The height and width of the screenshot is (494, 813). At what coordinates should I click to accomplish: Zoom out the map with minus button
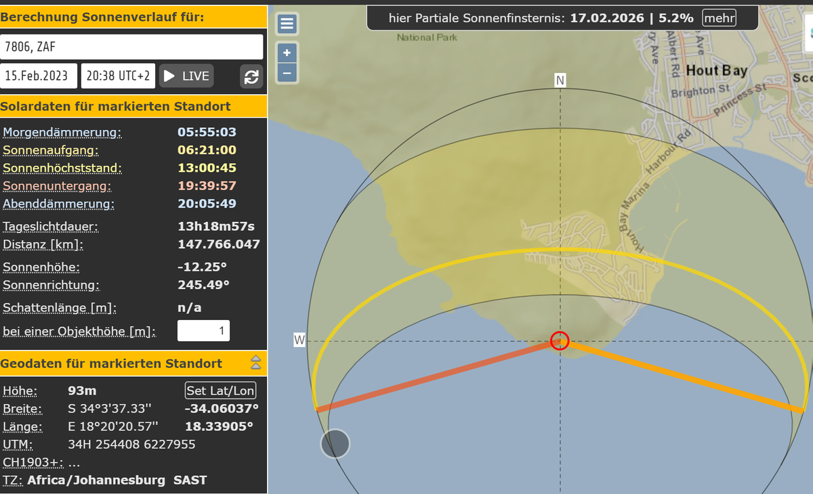(287, 72)
